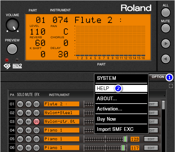The height and width of the screenshot is (152, 175).
Task: Click the GS logo icon
Action: [7, 66]
